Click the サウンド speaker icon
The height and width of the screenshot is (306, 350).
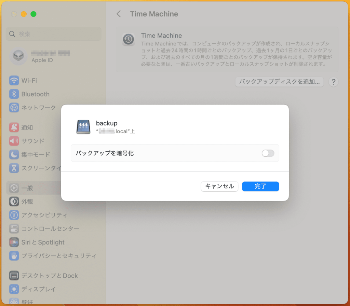[x=14, y=141]
